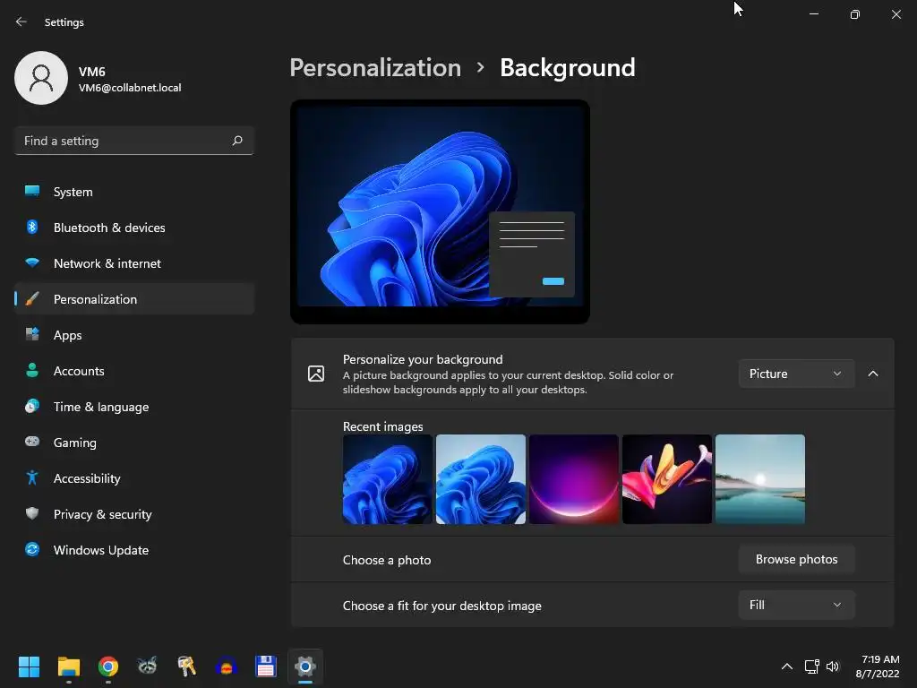Click the Browse photos button
Screen dimensions: 917x688
coord(796,559)
